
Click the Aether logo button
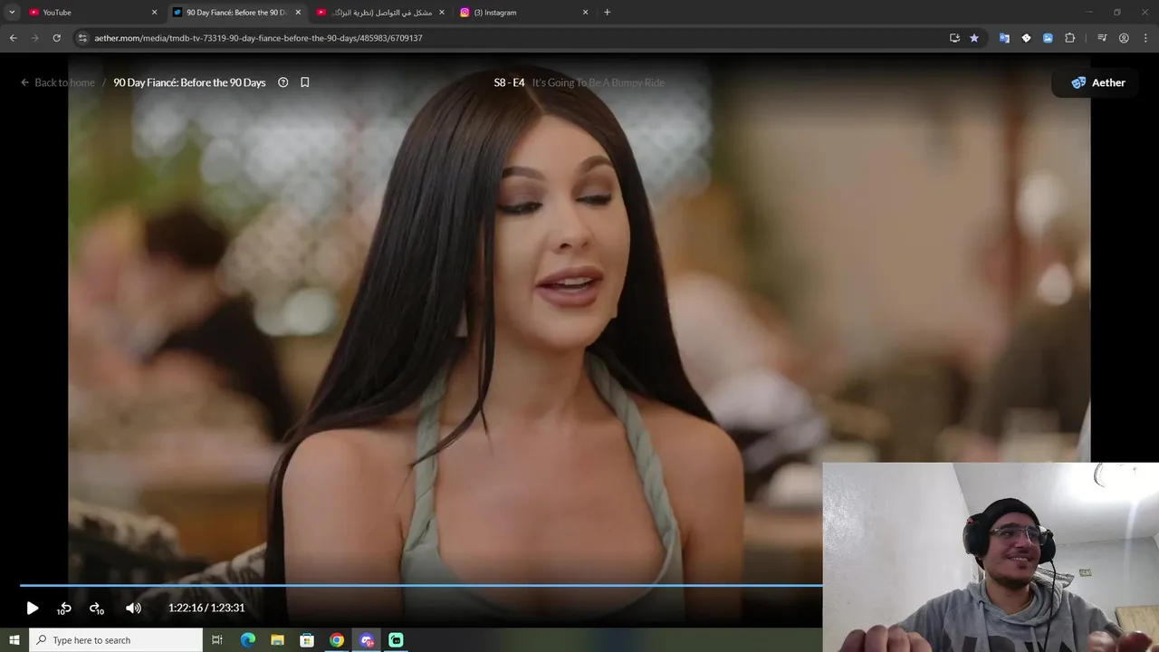click(1097, 82)
